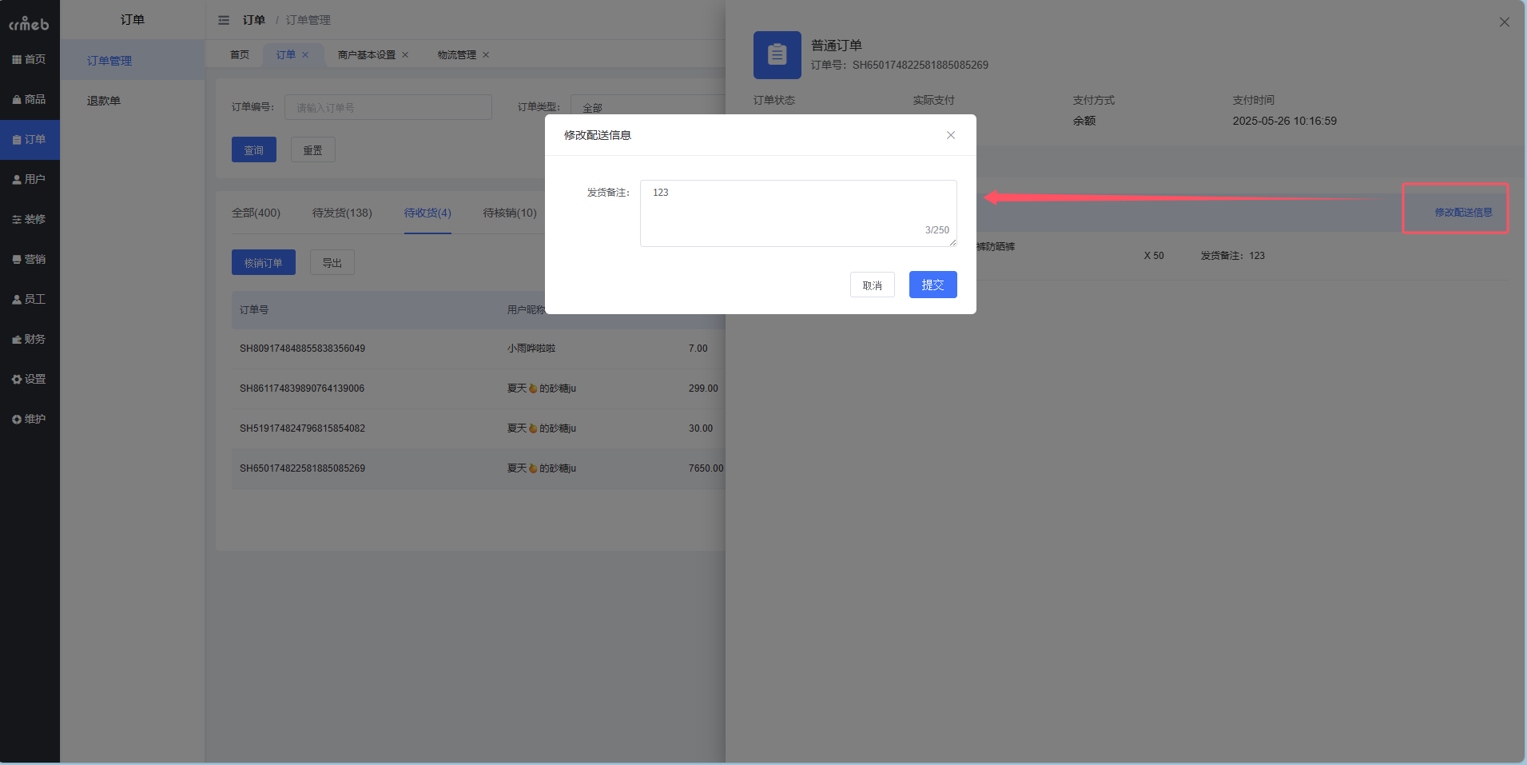Viewport: 1527px width, 765px height.
Task: Click the 导出 export button
Action: tap(332, 261)
